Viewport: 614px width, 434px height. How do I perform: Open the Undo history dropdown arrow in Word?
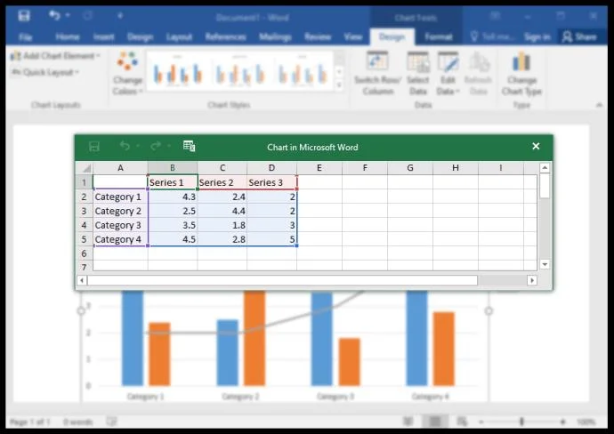(68, 16)
